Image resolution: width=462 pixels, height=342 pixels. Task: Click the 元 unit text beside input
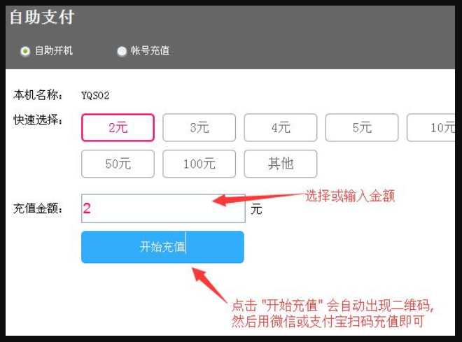tap(256, 209)
